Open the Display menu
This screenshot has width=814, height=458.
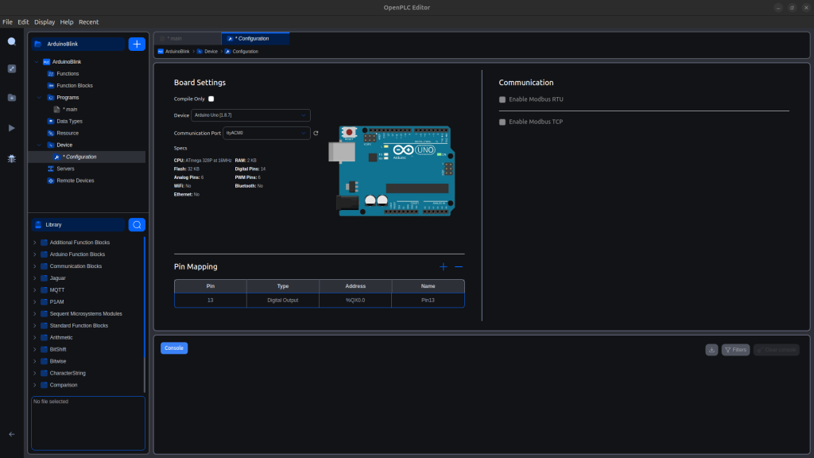[45, 22]
